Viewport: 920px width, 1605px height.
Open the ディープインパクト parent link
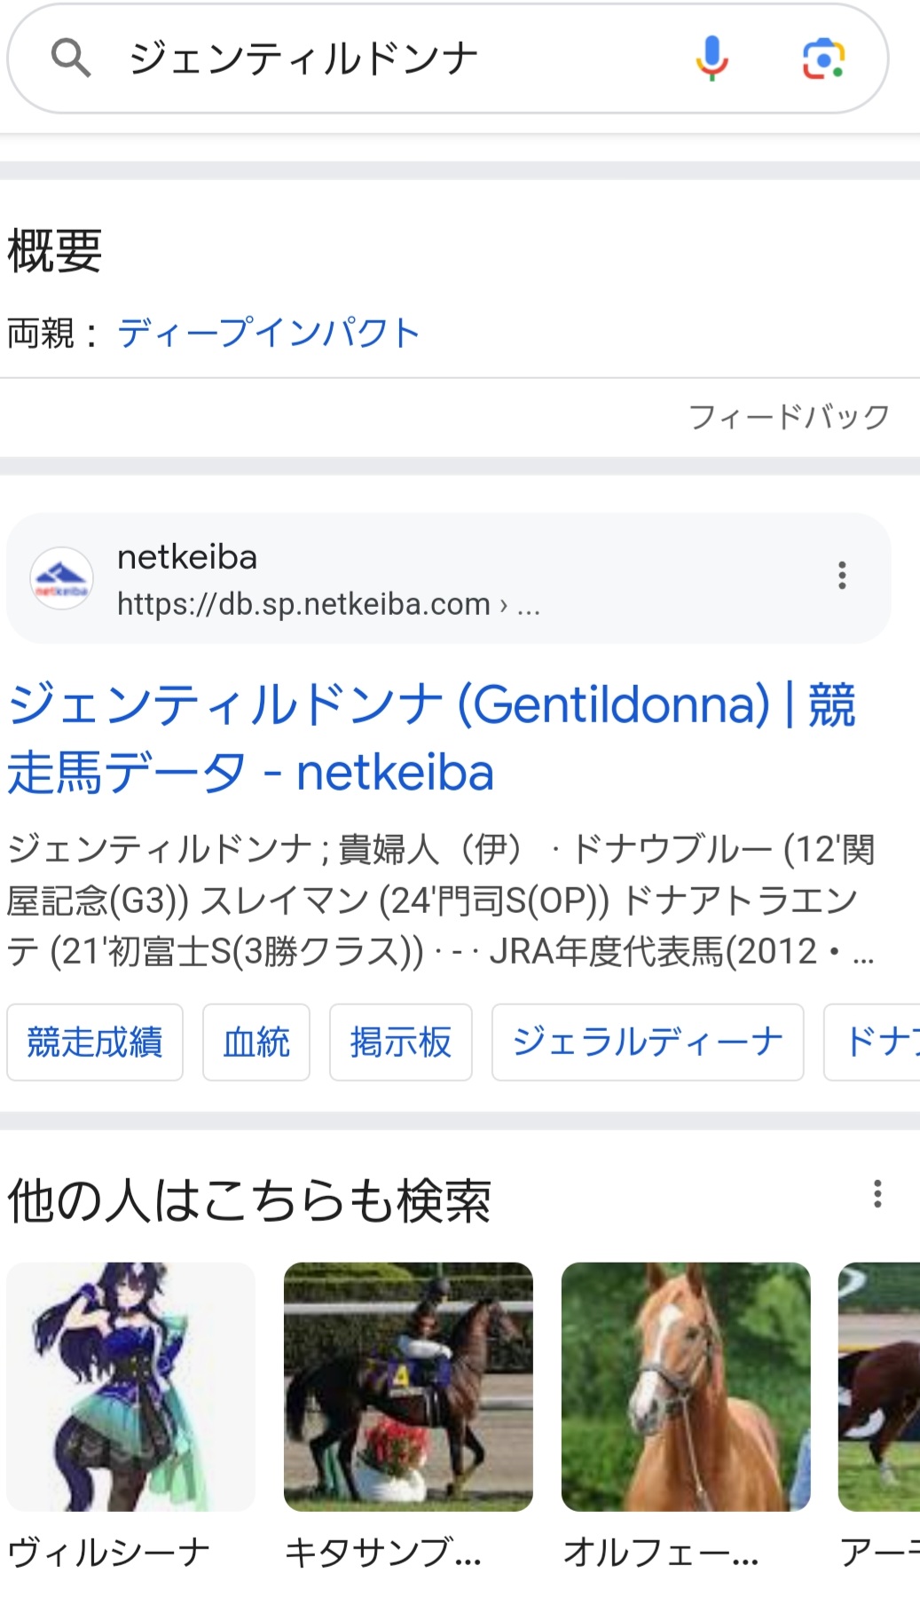[x=268, y=334]
